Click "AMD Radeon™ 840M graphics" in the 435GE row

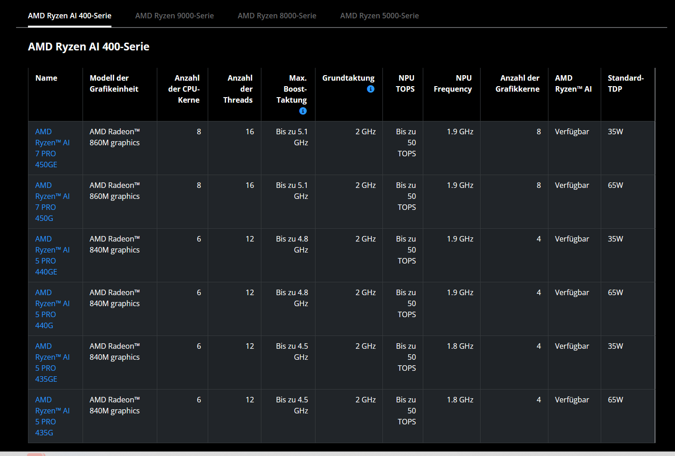coord(115,352)
